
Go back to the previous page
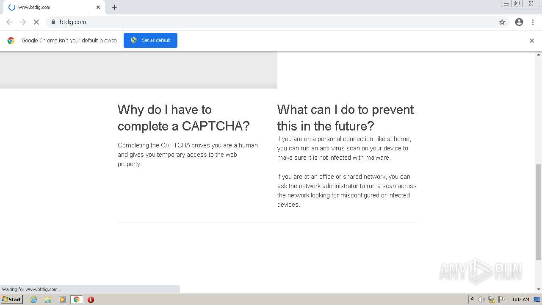(x=9, y=22)
